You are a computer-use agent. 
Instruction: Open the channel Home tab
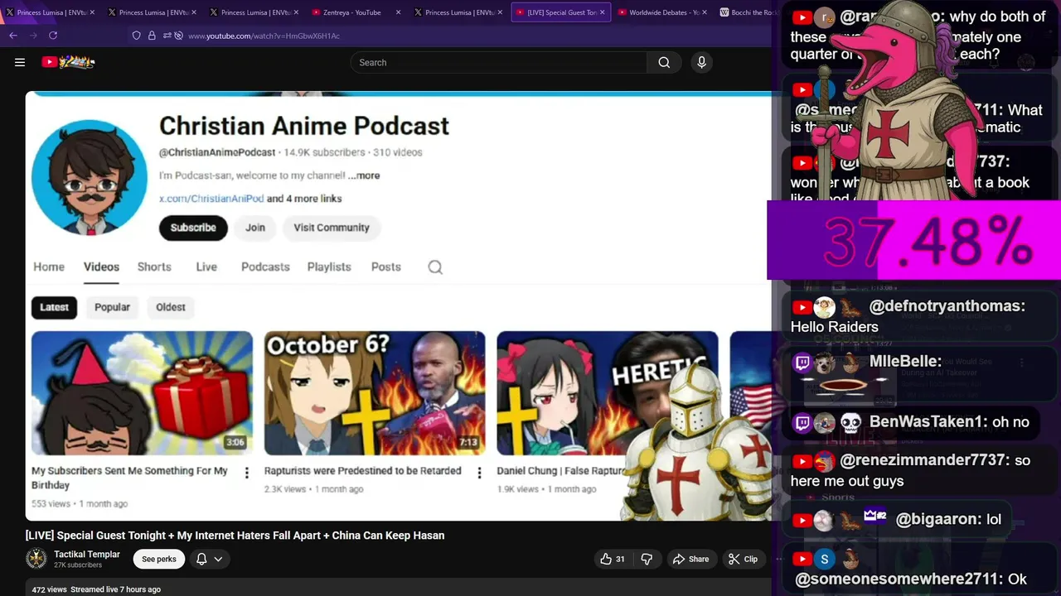(49, 267)
